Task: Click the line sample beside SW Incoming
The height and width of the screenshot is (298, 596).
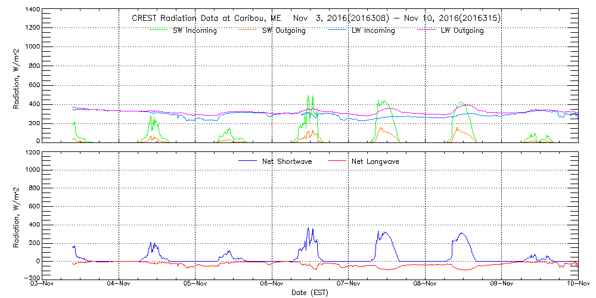Action: pos(160,28)
